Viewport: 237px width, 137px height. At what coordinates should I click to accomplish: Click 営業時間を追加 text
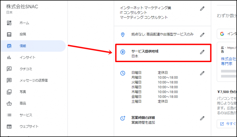tap(143, 122)
